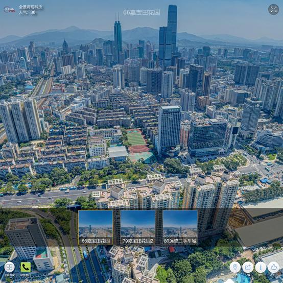Open the 80远望二手车城 scene thumbnail
Viewport: 283px width, 283px height.
(x=180, y=227)
